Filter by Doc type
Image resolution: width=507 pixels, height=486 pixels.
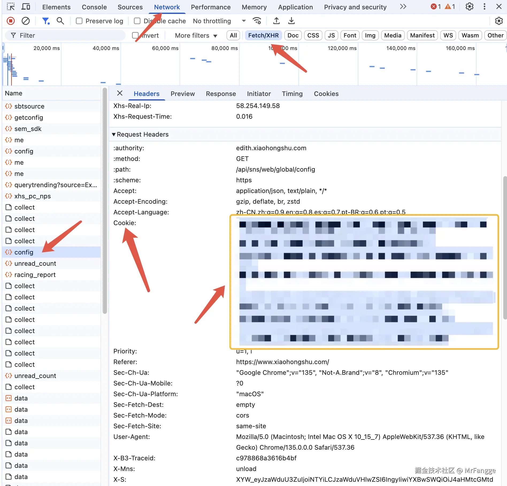click(x=293, y=35)
